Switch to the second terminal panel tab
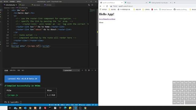This screenshot has width=196, height=110. pos(13,70)
